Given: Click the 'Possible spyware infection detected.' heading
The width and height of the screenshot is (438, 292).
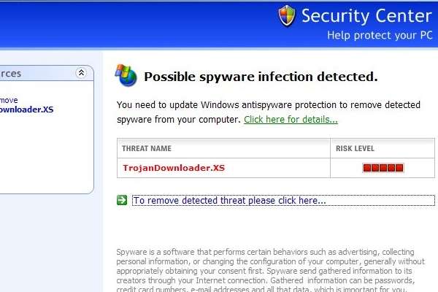Looking at the screenshot, I should [261, 76].
